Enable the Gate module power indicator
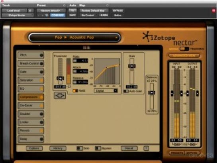 tap(41, 72)
